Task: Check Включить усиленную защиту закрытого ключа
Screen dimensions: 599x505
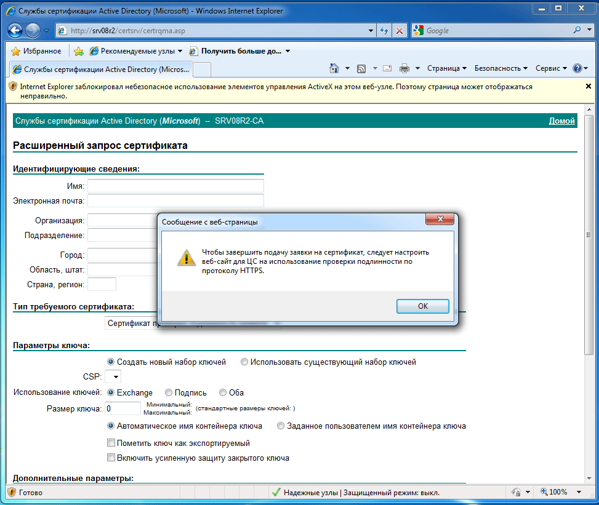Action: pyautogui.click(x=111, y=457)
